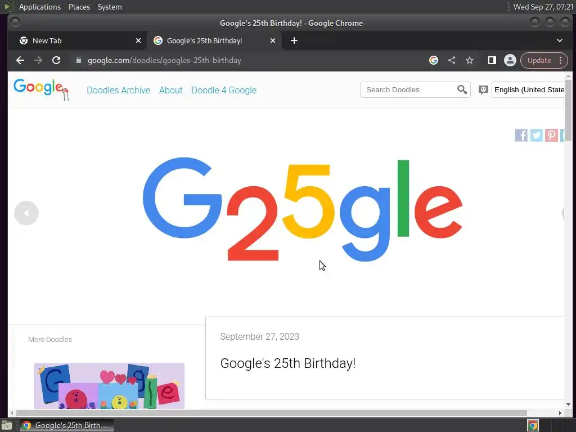This screenshot has width=576, height=432.
Task: Go back with the browser back arrow
Action: 20,60
